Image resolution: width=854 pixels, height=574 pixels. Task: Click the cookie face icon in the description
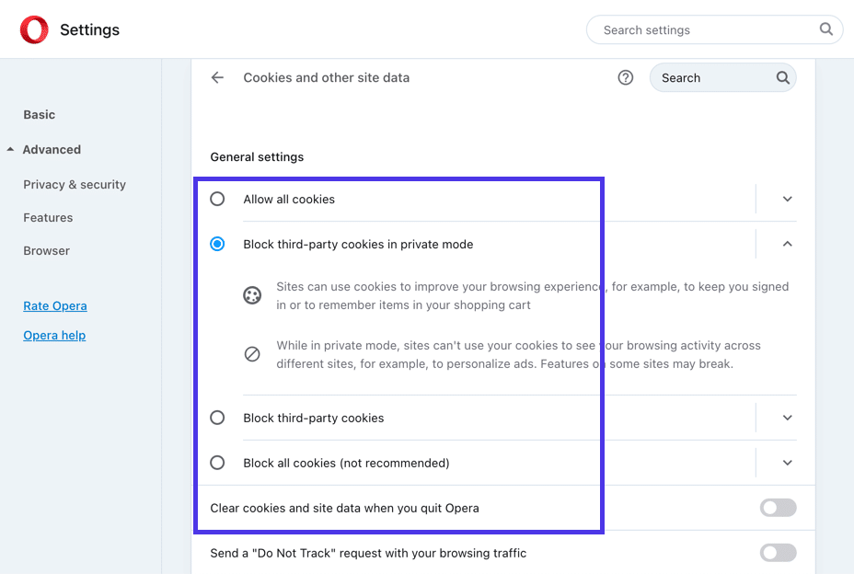tap(252, 295)
